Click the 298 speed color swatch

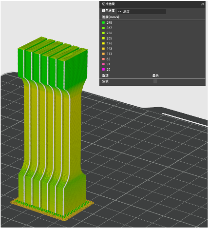click(x=103, y=22)
